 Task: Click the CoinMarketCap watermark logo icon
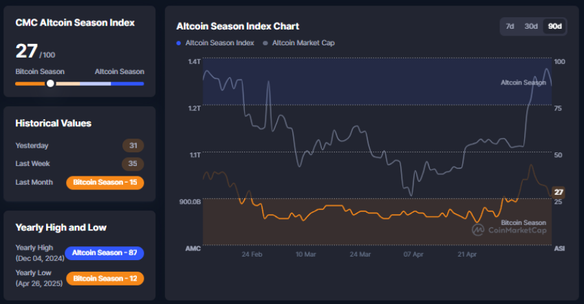pyautogui.click(x=478, y=231)
